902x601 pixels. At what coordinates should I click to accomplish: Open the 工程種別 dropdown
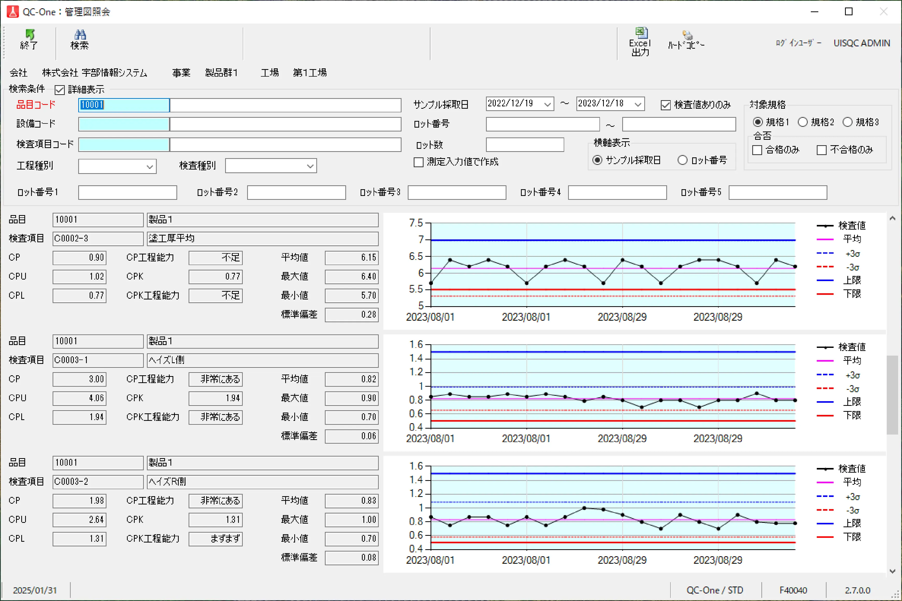149,167
